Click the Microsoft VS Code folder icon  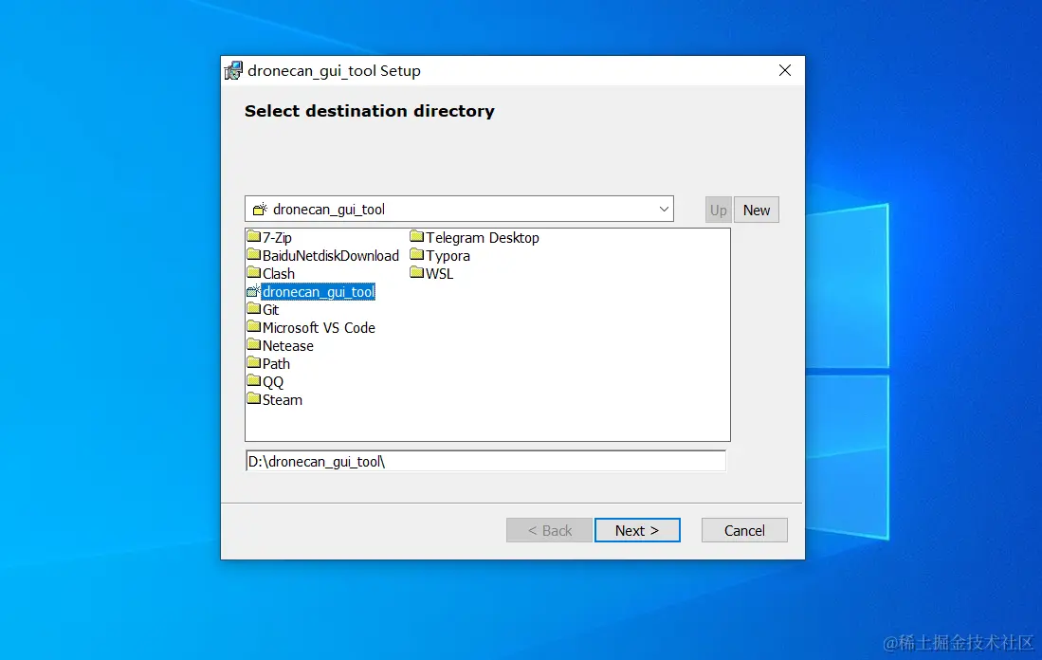tap(253, 326)
